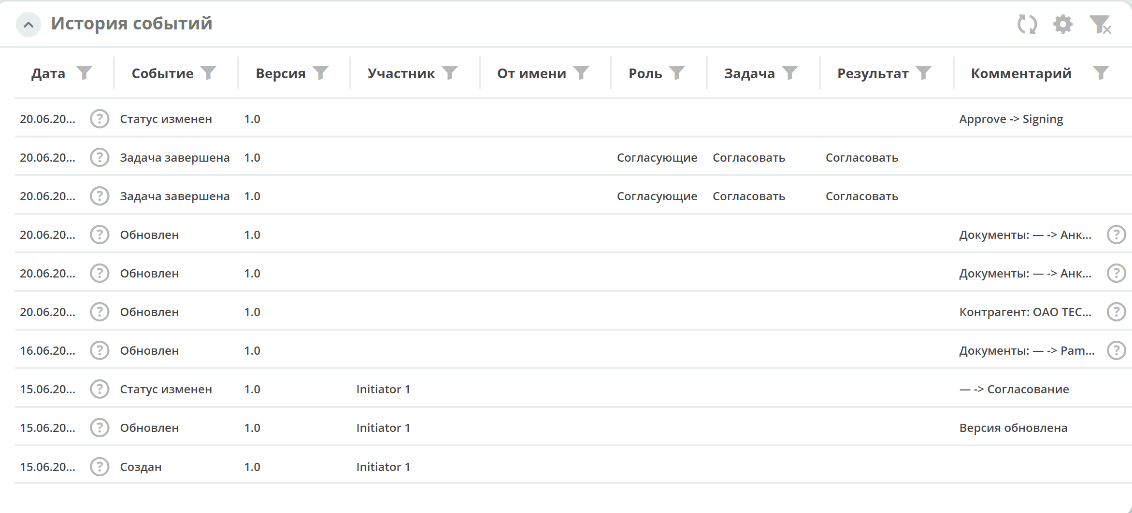1132x513 pixels.
Task: Open the filter for the Участник column
Action: coord(450,73)
